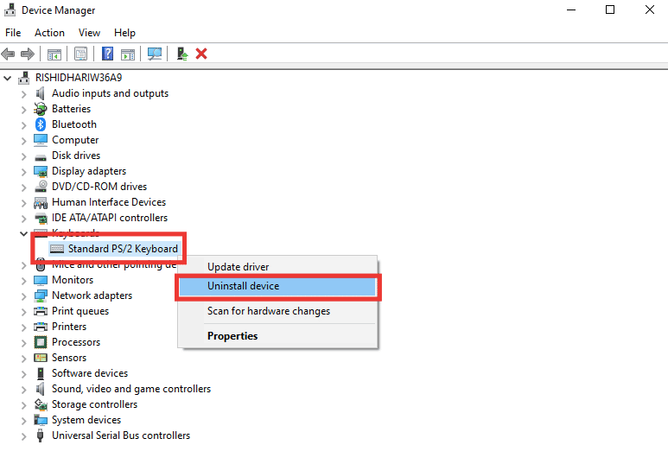
Task: Maximize the Device Manager window
Action: coord(610,10)
